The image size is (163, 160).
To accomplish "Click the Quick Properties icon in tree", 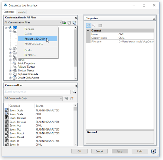I will coord(15,63).
